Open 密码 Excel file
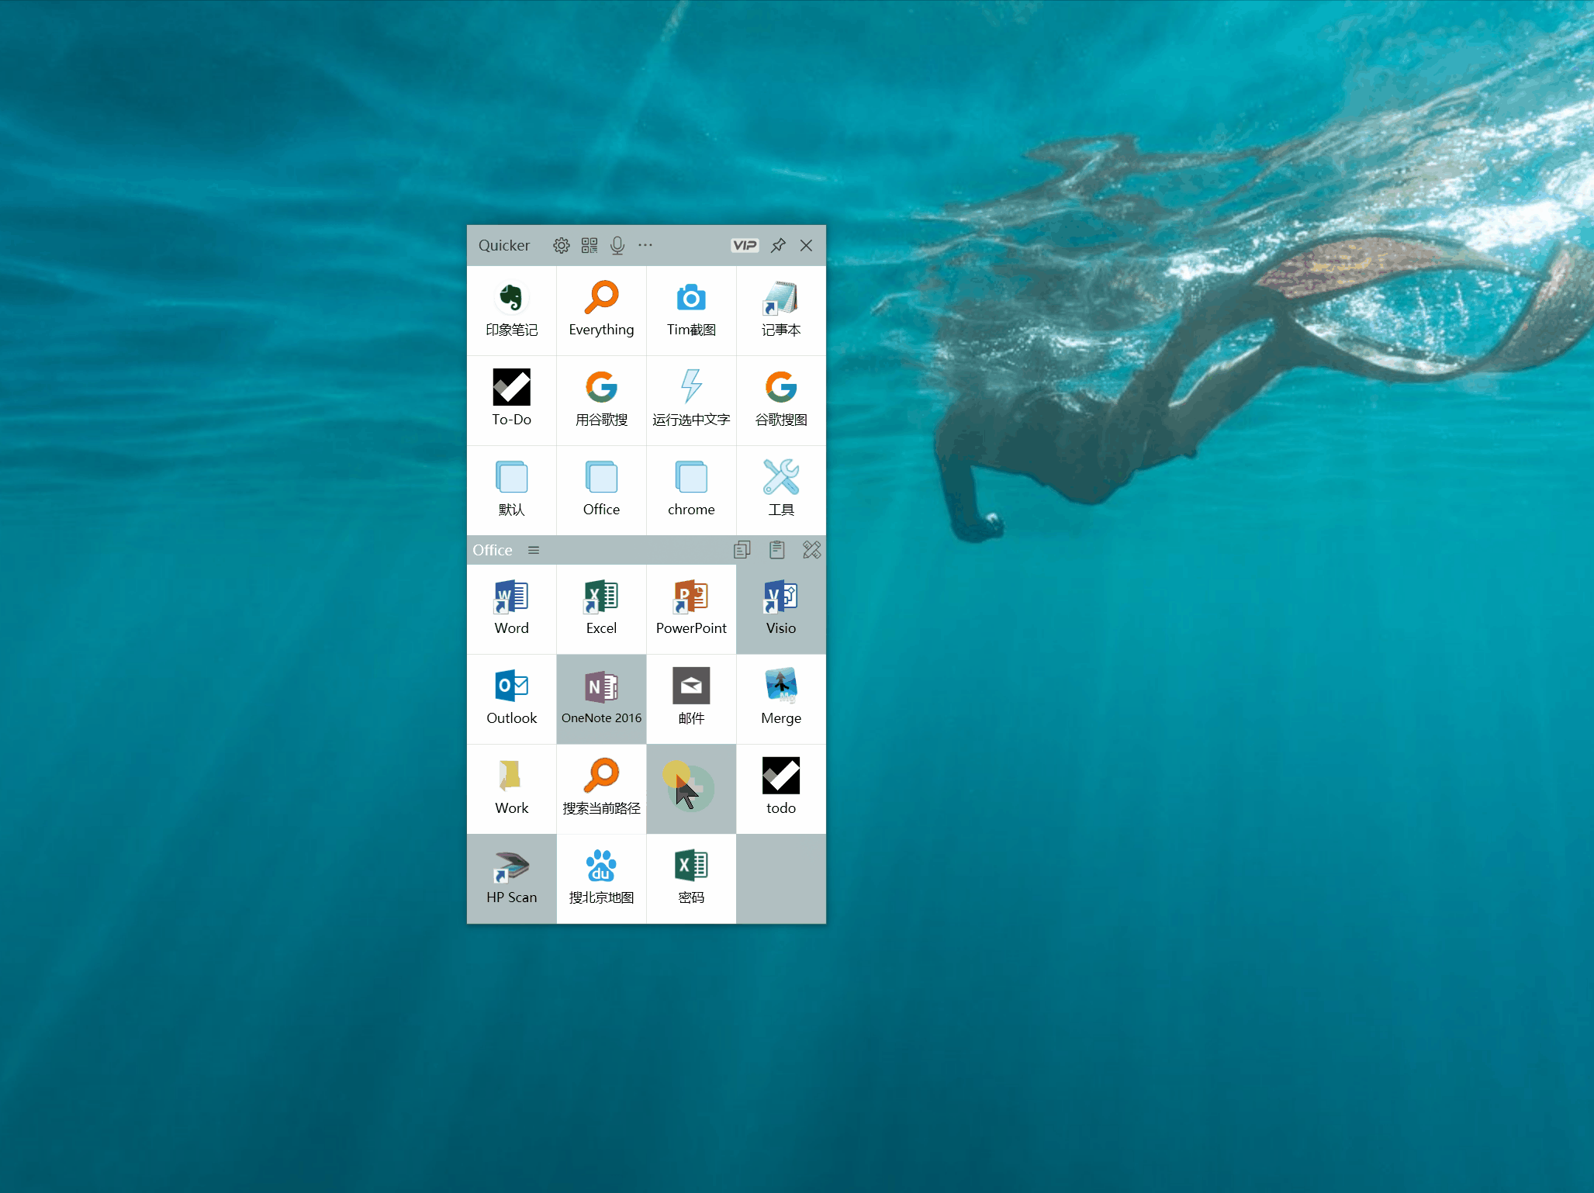 [691, 879]
